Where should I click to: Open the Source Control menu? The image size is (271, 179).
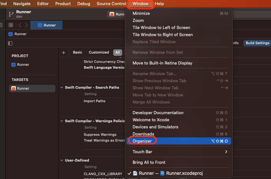[x=111, y=4]
